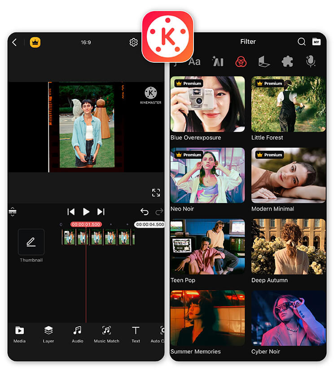Viewport: 334px width, 372px height.
Task: Tap the KineMaster watermark in preview
Action: 150,95
